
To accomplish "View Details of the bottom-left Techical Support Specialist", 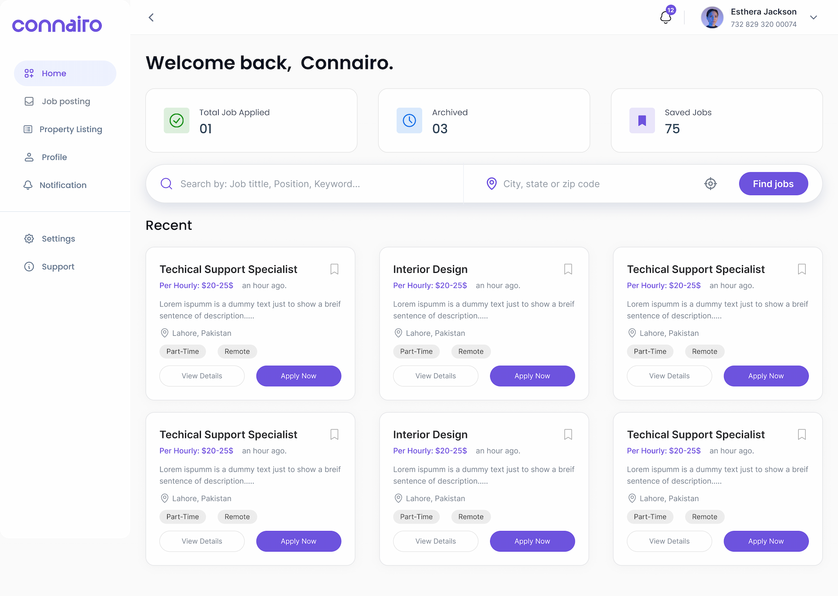I will pos(202,541).
